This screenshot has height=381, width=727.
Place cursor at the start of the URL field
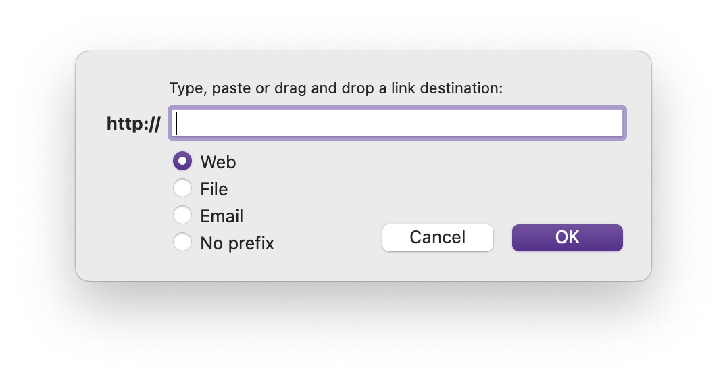click(x=178, y=123)
